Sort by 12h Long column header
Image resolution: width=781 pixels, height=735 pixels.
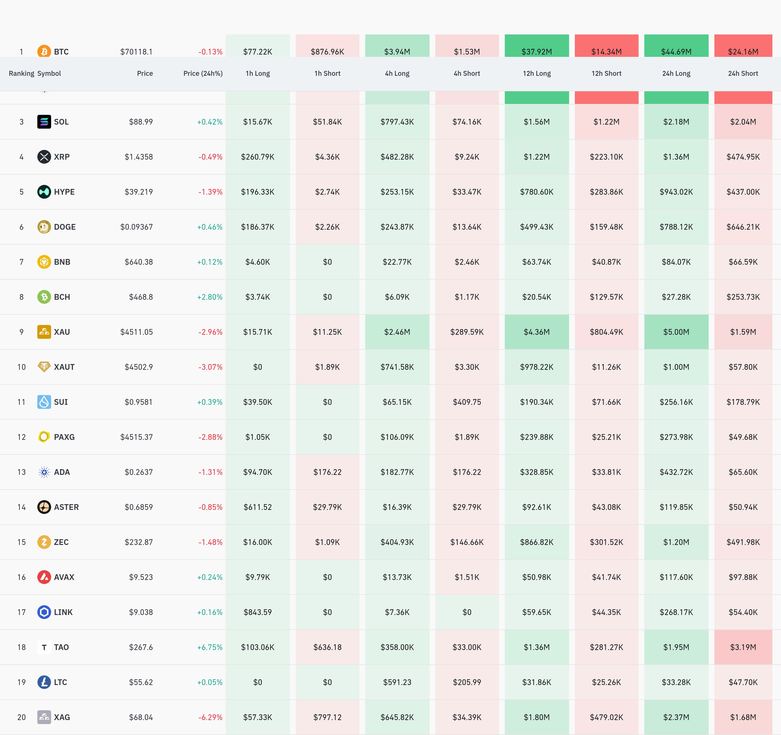537,73
